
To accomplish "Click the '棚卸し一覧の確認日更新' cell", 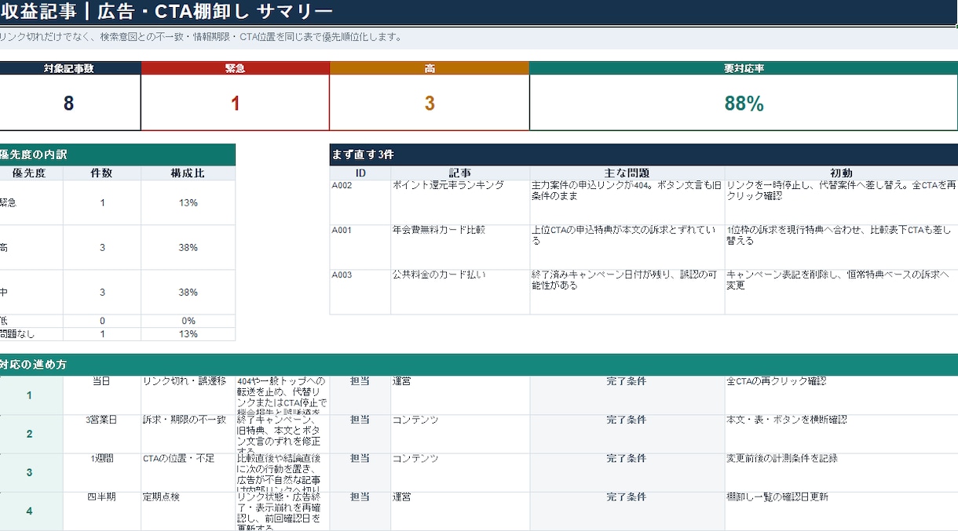I will [841, 511].
